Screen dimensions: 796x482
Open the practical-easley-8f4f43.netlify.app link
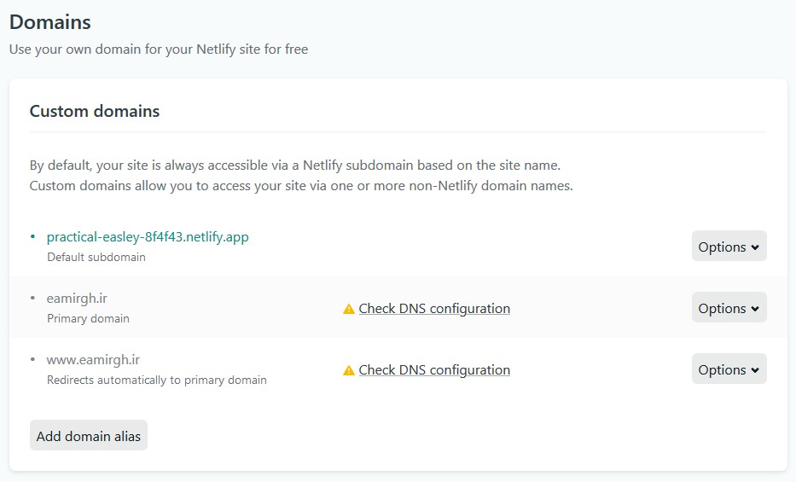[x=148, y=237]
